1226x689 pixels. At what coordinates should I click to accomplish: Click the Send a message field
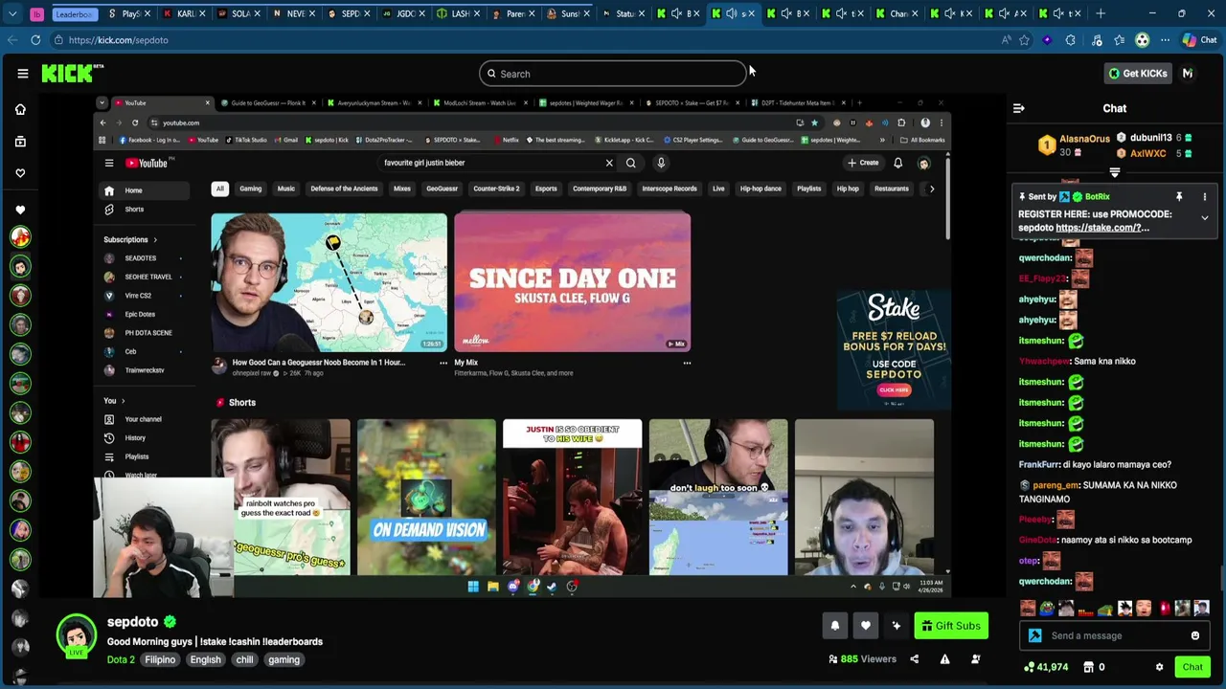click(x=1116, y=635)
